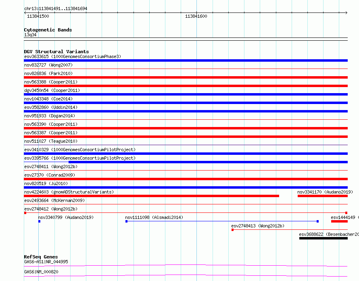Click esv3395766 1000GenomesConsortiumPilotProject label
Image resolution: width=359 pixels, height=281 pixels.
80,158
